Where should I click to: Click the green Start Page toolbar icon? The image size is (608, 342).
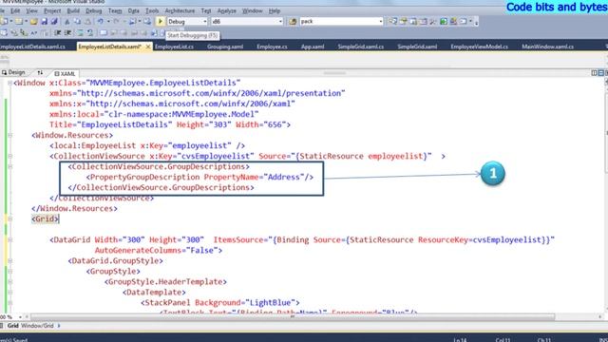(444, 21)
